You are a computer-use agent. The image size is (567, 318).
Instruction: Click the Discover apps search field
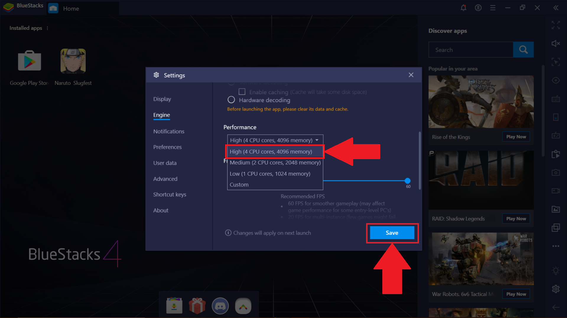coord(471,50)
